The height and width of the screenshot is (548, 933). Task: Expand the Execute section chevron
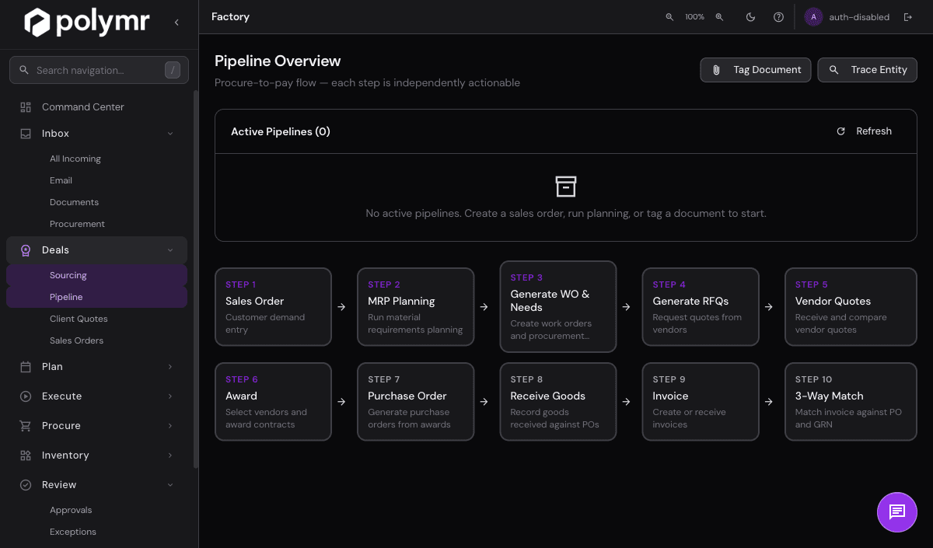[x=170, y=396]
